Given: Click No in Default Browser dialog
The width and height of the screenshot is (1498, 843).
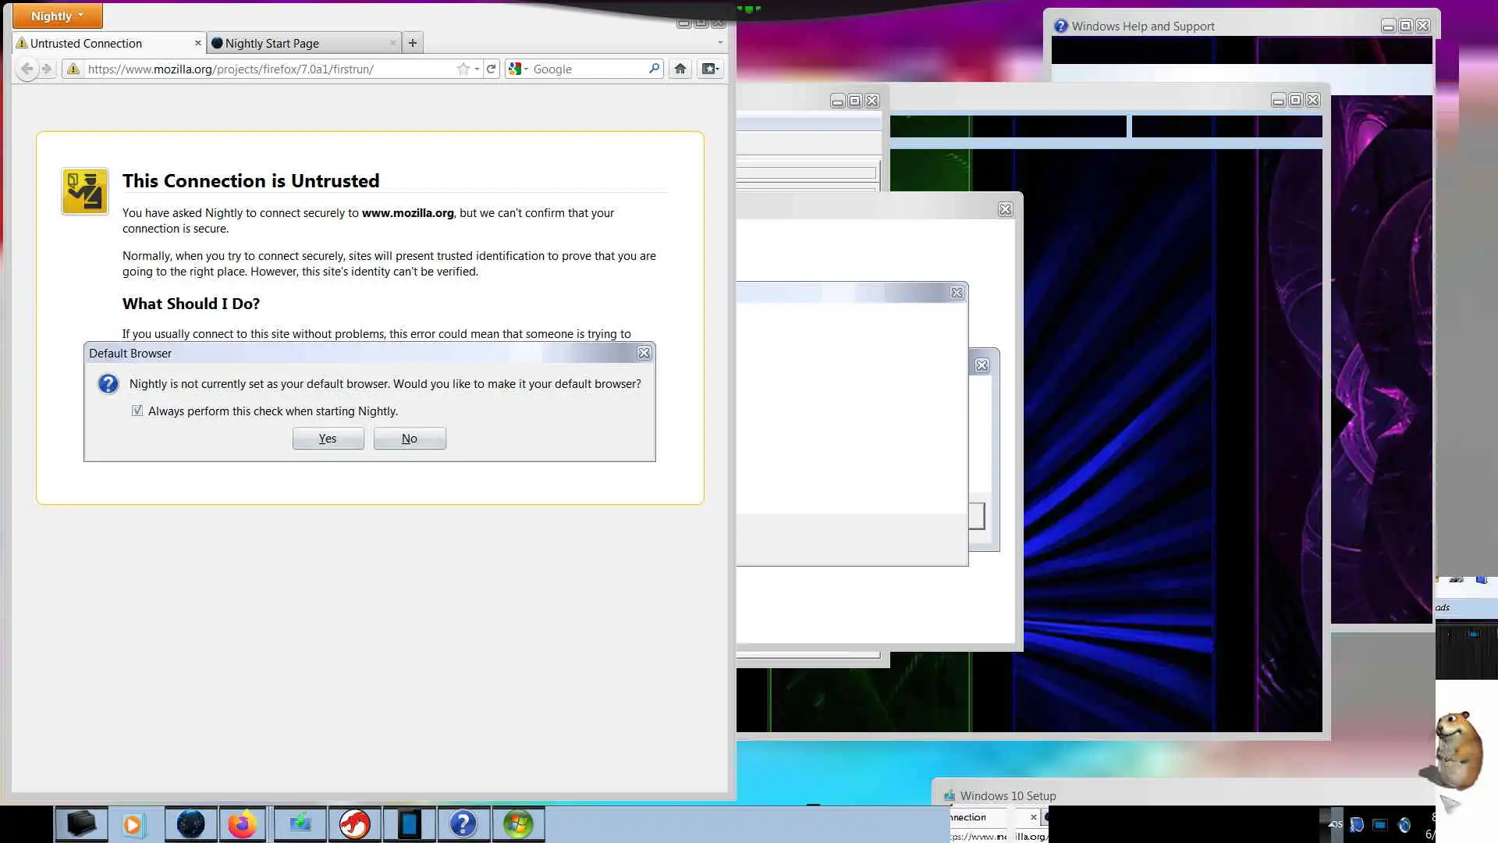Looking at the screenshot, I should click(410, 439).
